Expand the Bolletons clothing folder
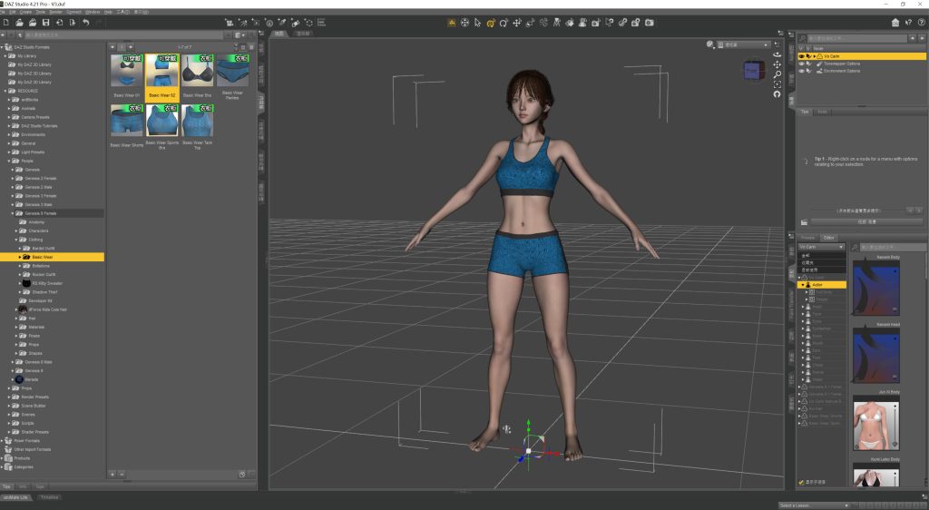This screenshot has height=510, width=929. pyautogui.click(x=20, y=266)
